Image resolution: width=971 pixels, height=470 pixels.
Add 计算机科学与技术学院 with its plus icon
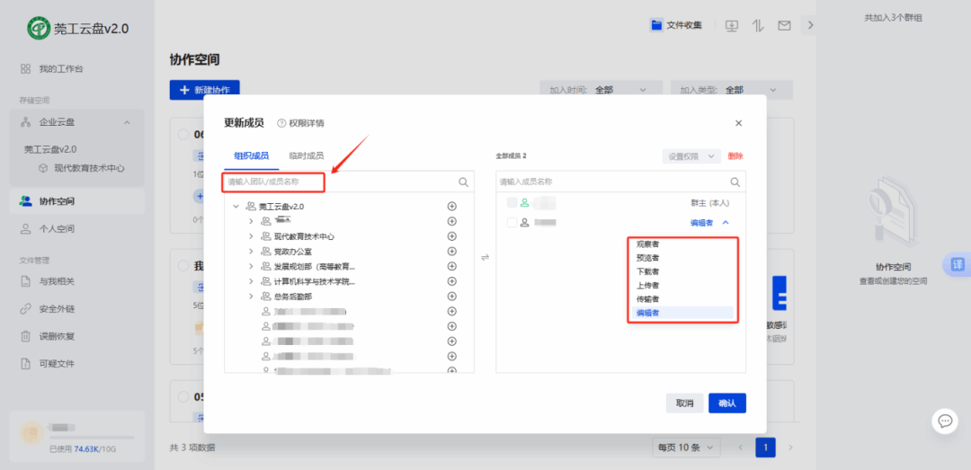[x=451, y=281]
